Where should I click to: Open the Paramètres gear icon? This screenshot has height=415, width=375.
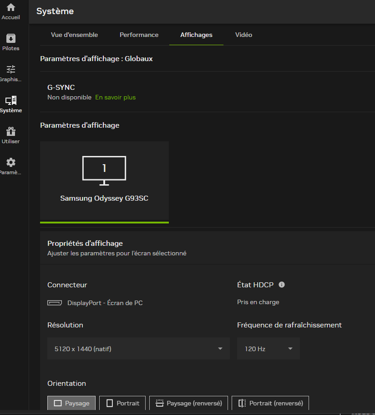tap(11, 163)
